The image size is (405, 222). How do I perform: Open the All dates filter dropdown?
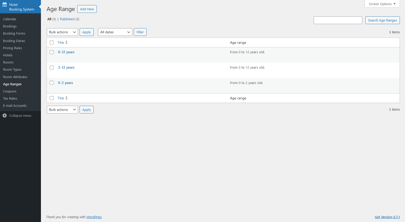(115, 32)
